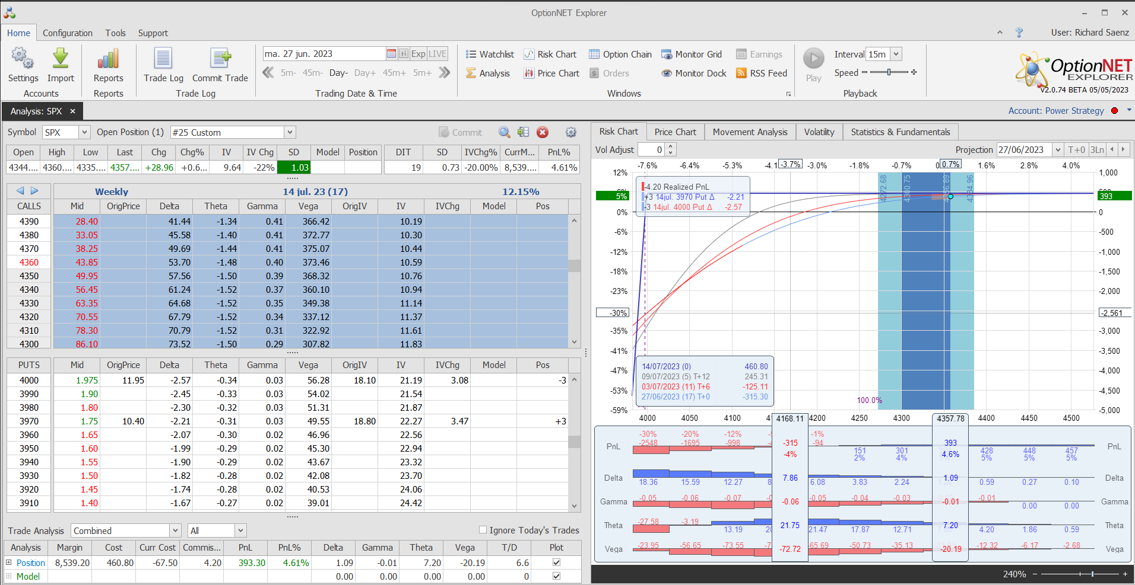Open the Reports chart icon
This screenshot has height=585, width=1135.
pos(108,59)
